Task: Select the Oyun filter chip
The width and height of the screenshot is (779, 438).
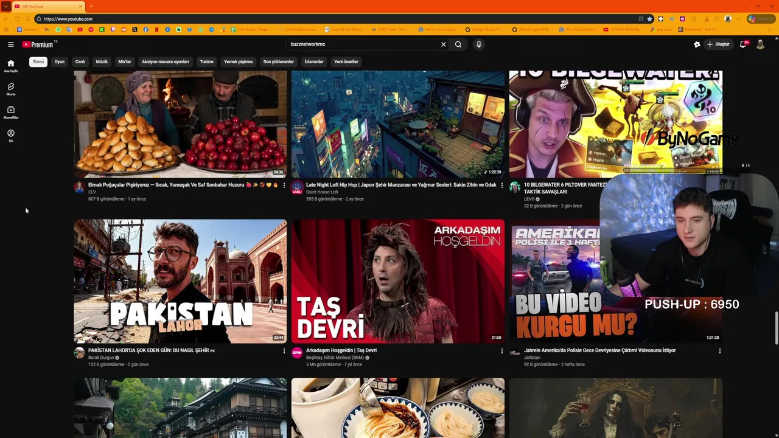Action: pyautogui.click(x=60, y=61)
